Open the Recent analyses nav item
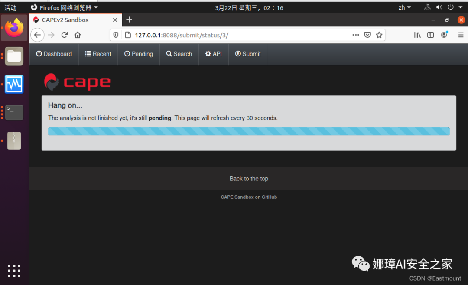Screen dimensions: 468x285 click(x=98, y=54)
